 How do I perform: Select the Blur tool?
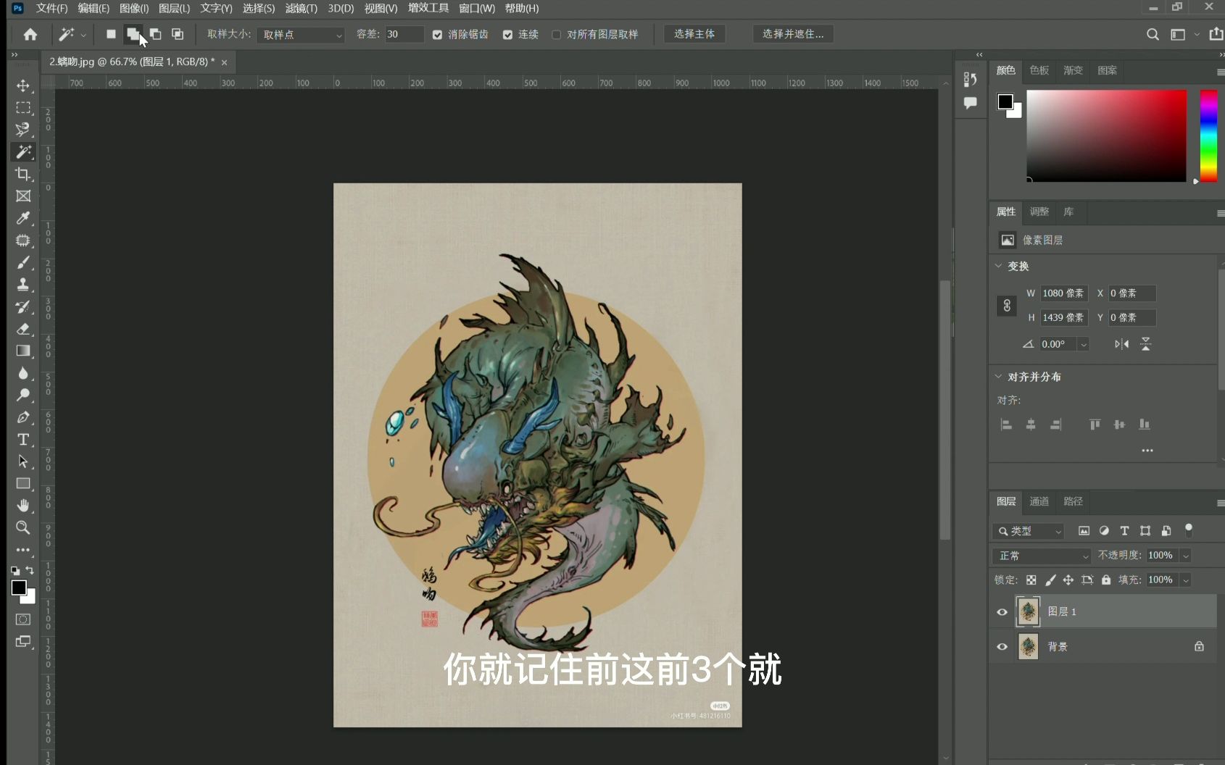(23, 373)
